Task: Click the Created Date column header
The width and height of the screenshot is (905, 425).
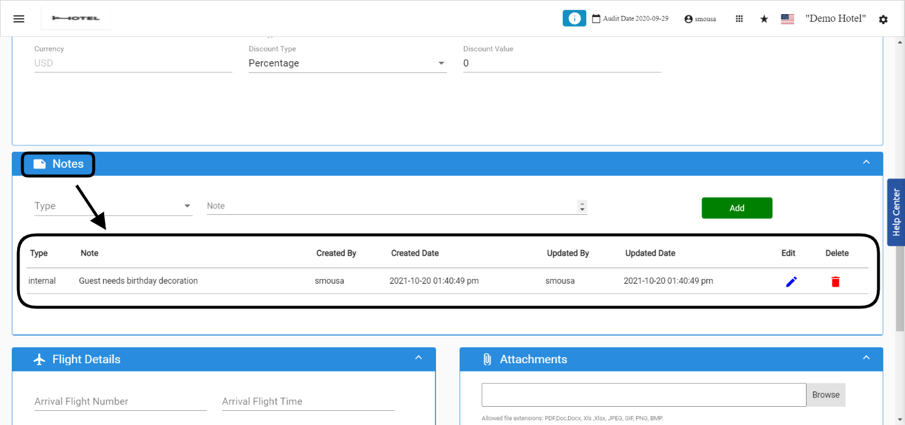Action: 415,253
